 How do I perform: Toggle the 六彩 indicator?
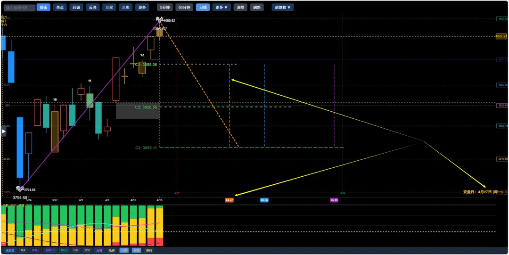tap(123, 250)
